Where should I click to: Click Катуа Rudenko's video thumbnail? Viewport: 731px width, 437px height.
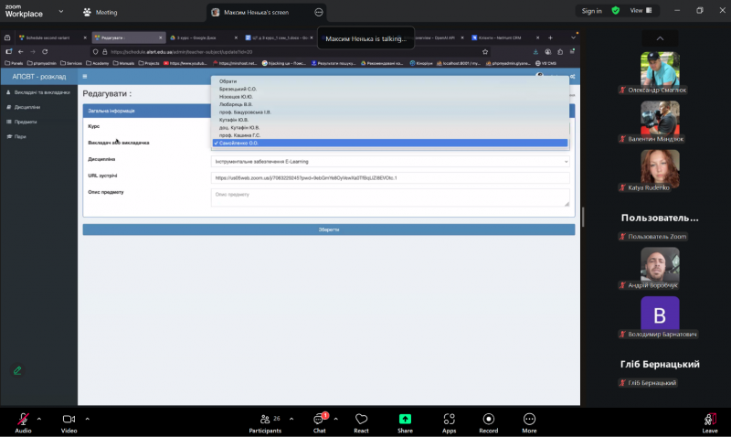[x=659, y=168]
